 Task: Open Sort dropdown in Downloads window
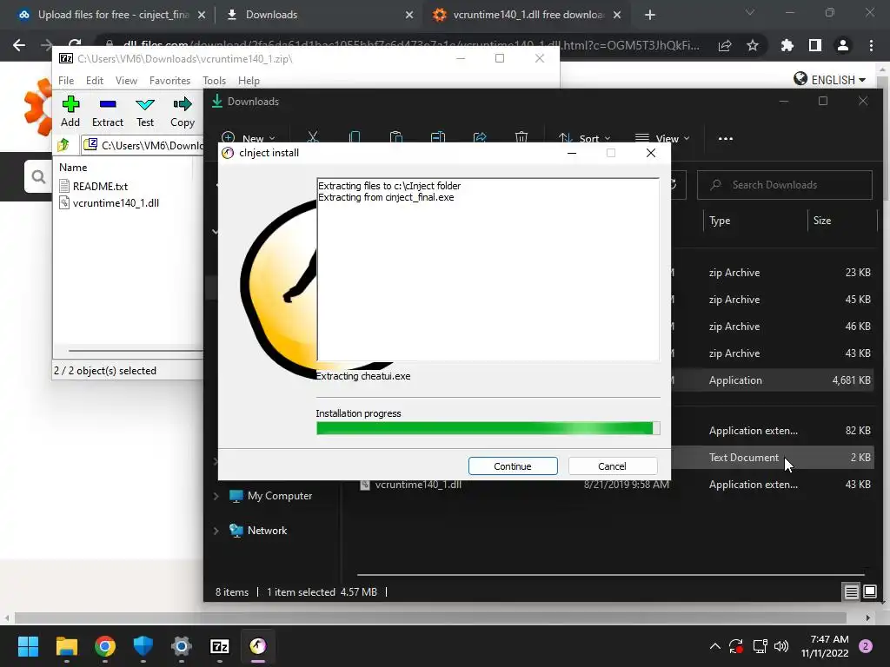[x=585, y=138]
